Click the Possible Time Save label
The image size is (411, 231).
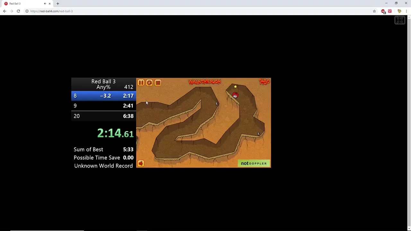(97, 158)
